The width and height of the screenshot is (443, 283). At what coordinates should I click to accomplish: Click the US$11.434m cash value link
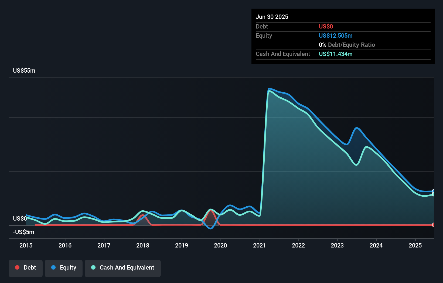(x=335, y=54)
